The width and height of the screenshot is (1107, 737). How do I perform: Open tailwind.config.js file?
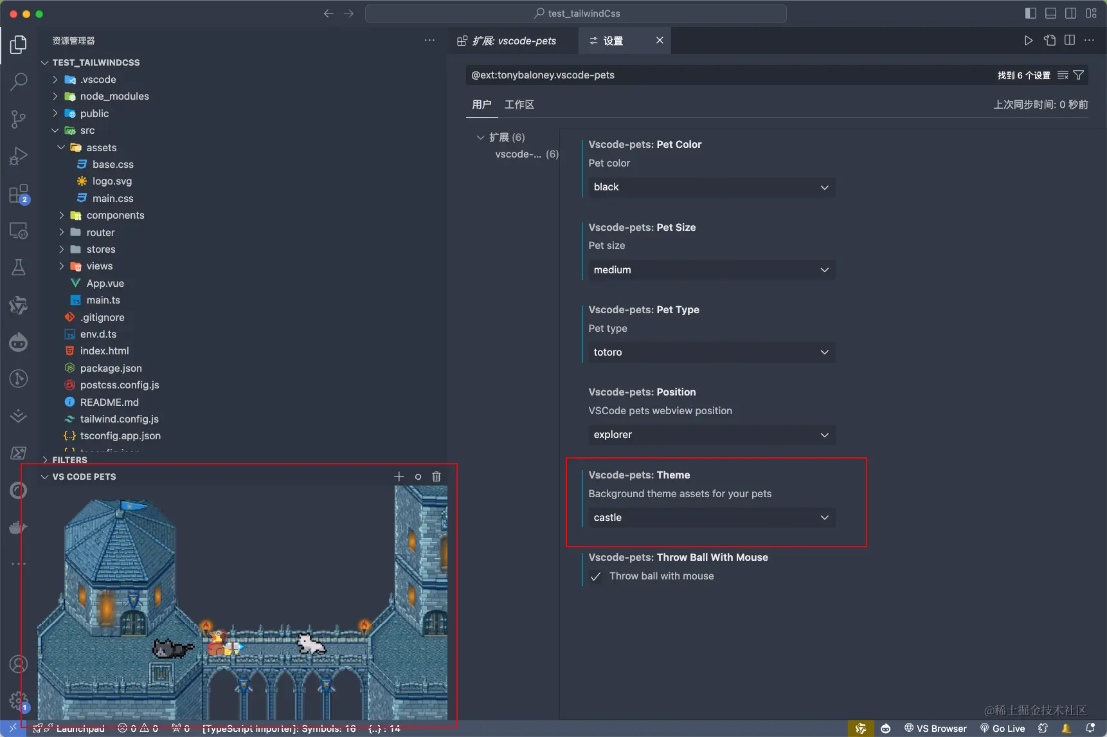pyautogui.click(x=120, y=419)
